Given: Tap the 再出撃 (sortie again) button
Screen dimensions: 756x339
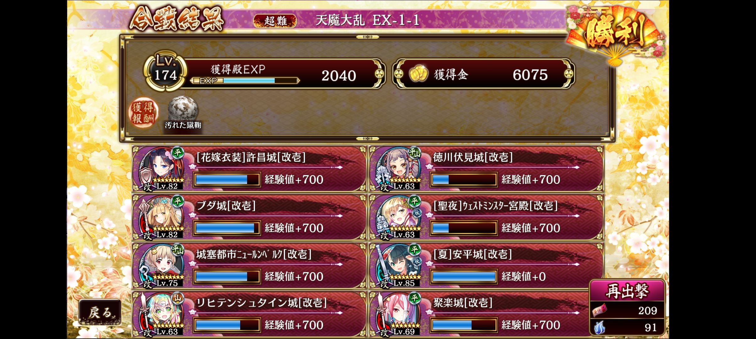Looking at the screenshot, I should [x=627, y=291].
